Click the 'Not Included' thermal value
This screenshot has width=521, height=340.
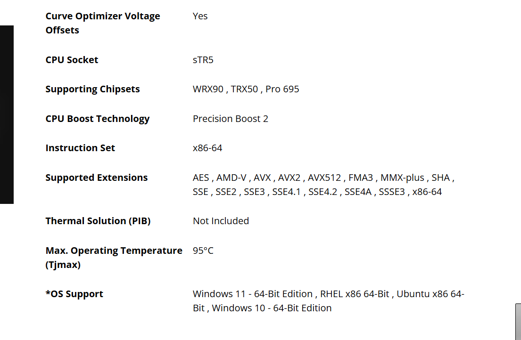221,221
